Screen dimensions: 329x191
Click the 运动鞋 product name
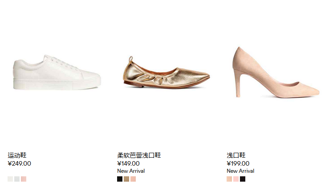[17, 155]
